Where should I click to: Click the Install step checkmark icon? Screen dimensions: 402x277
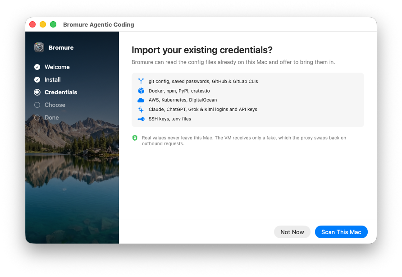[37, 79]
